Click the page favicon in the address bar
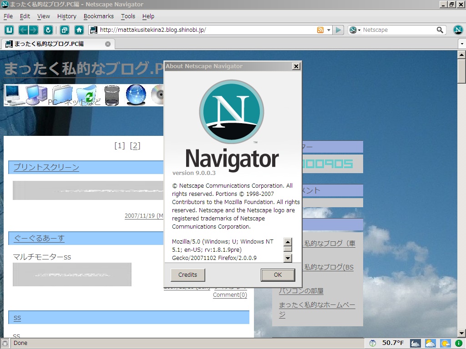466x349 pixels. coord(94,30)
